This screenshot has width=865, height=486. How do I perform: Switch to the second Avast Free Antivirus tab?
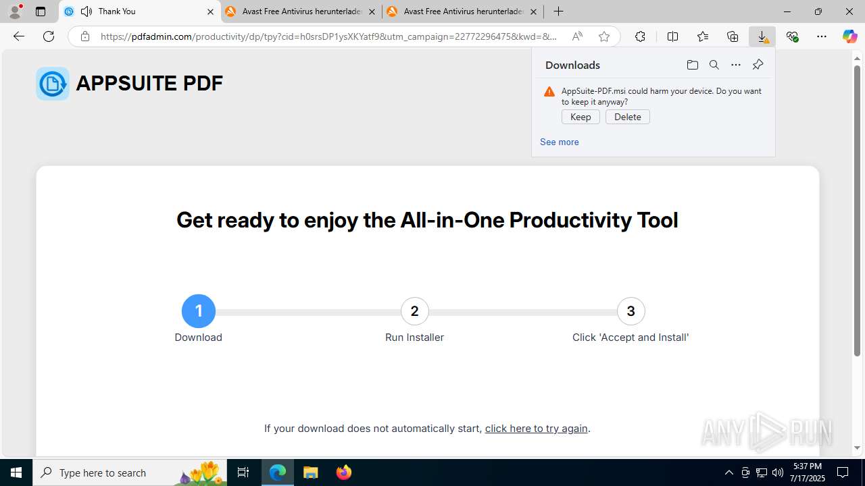[463, 11]
